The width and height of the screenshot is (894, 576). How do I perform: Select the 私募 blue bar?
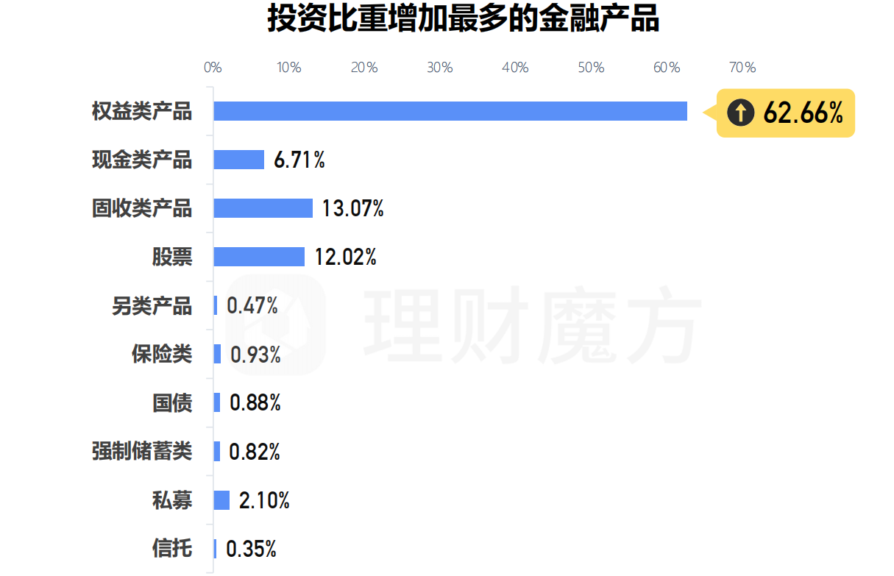click(x=221, y=500)
